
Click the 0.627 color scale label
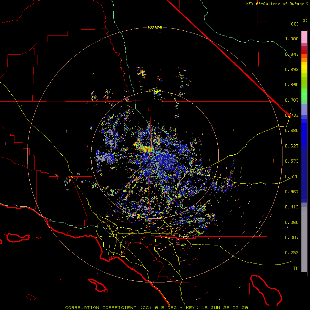[x=292, y=146]
